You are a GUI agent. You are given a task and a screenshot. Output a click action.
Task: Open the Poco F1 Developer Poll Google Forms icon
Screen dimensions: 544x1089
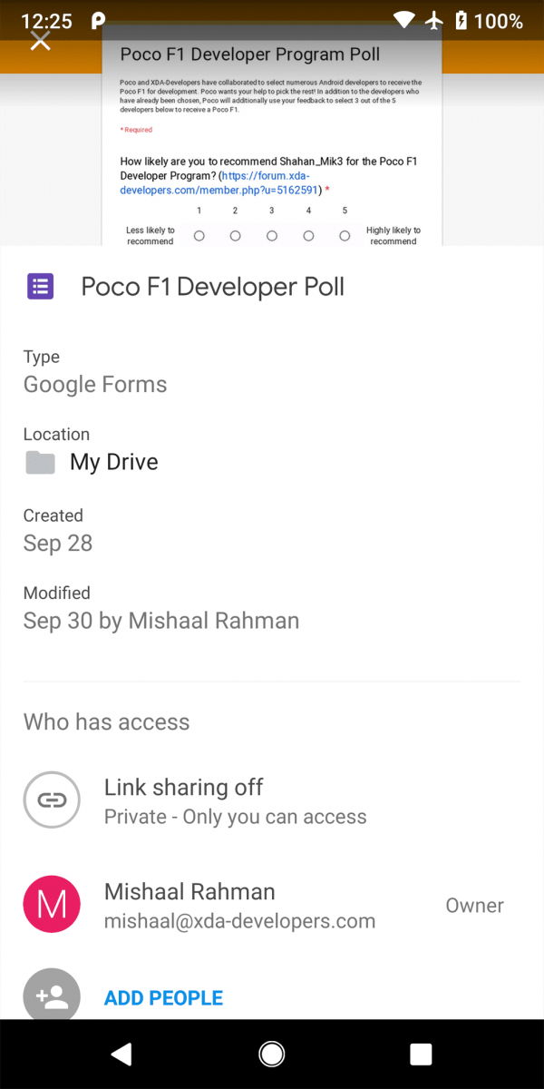40,286
